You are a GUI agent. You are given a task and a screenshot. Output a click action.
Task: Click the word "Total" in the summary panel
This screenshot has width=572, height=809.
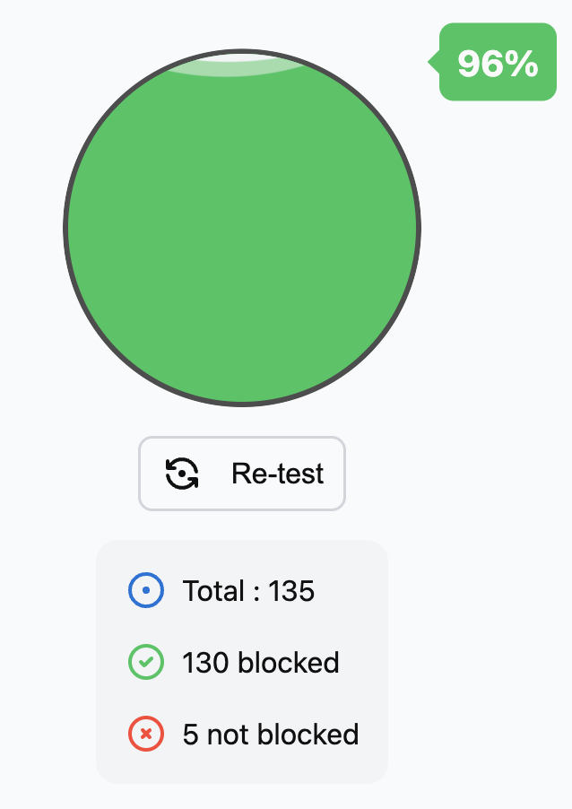[213, 591]
